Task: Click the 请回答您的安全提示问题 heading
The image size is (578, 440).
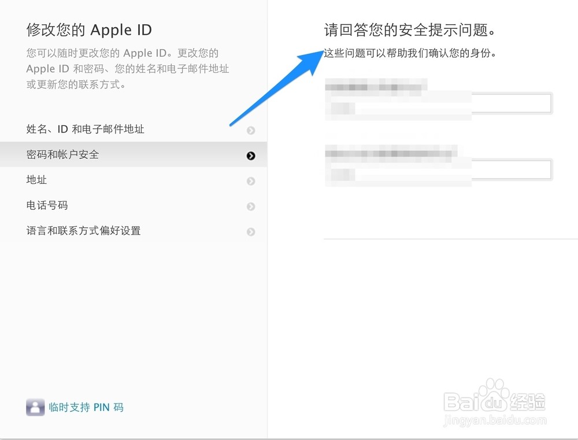Action: pos(410,30)
